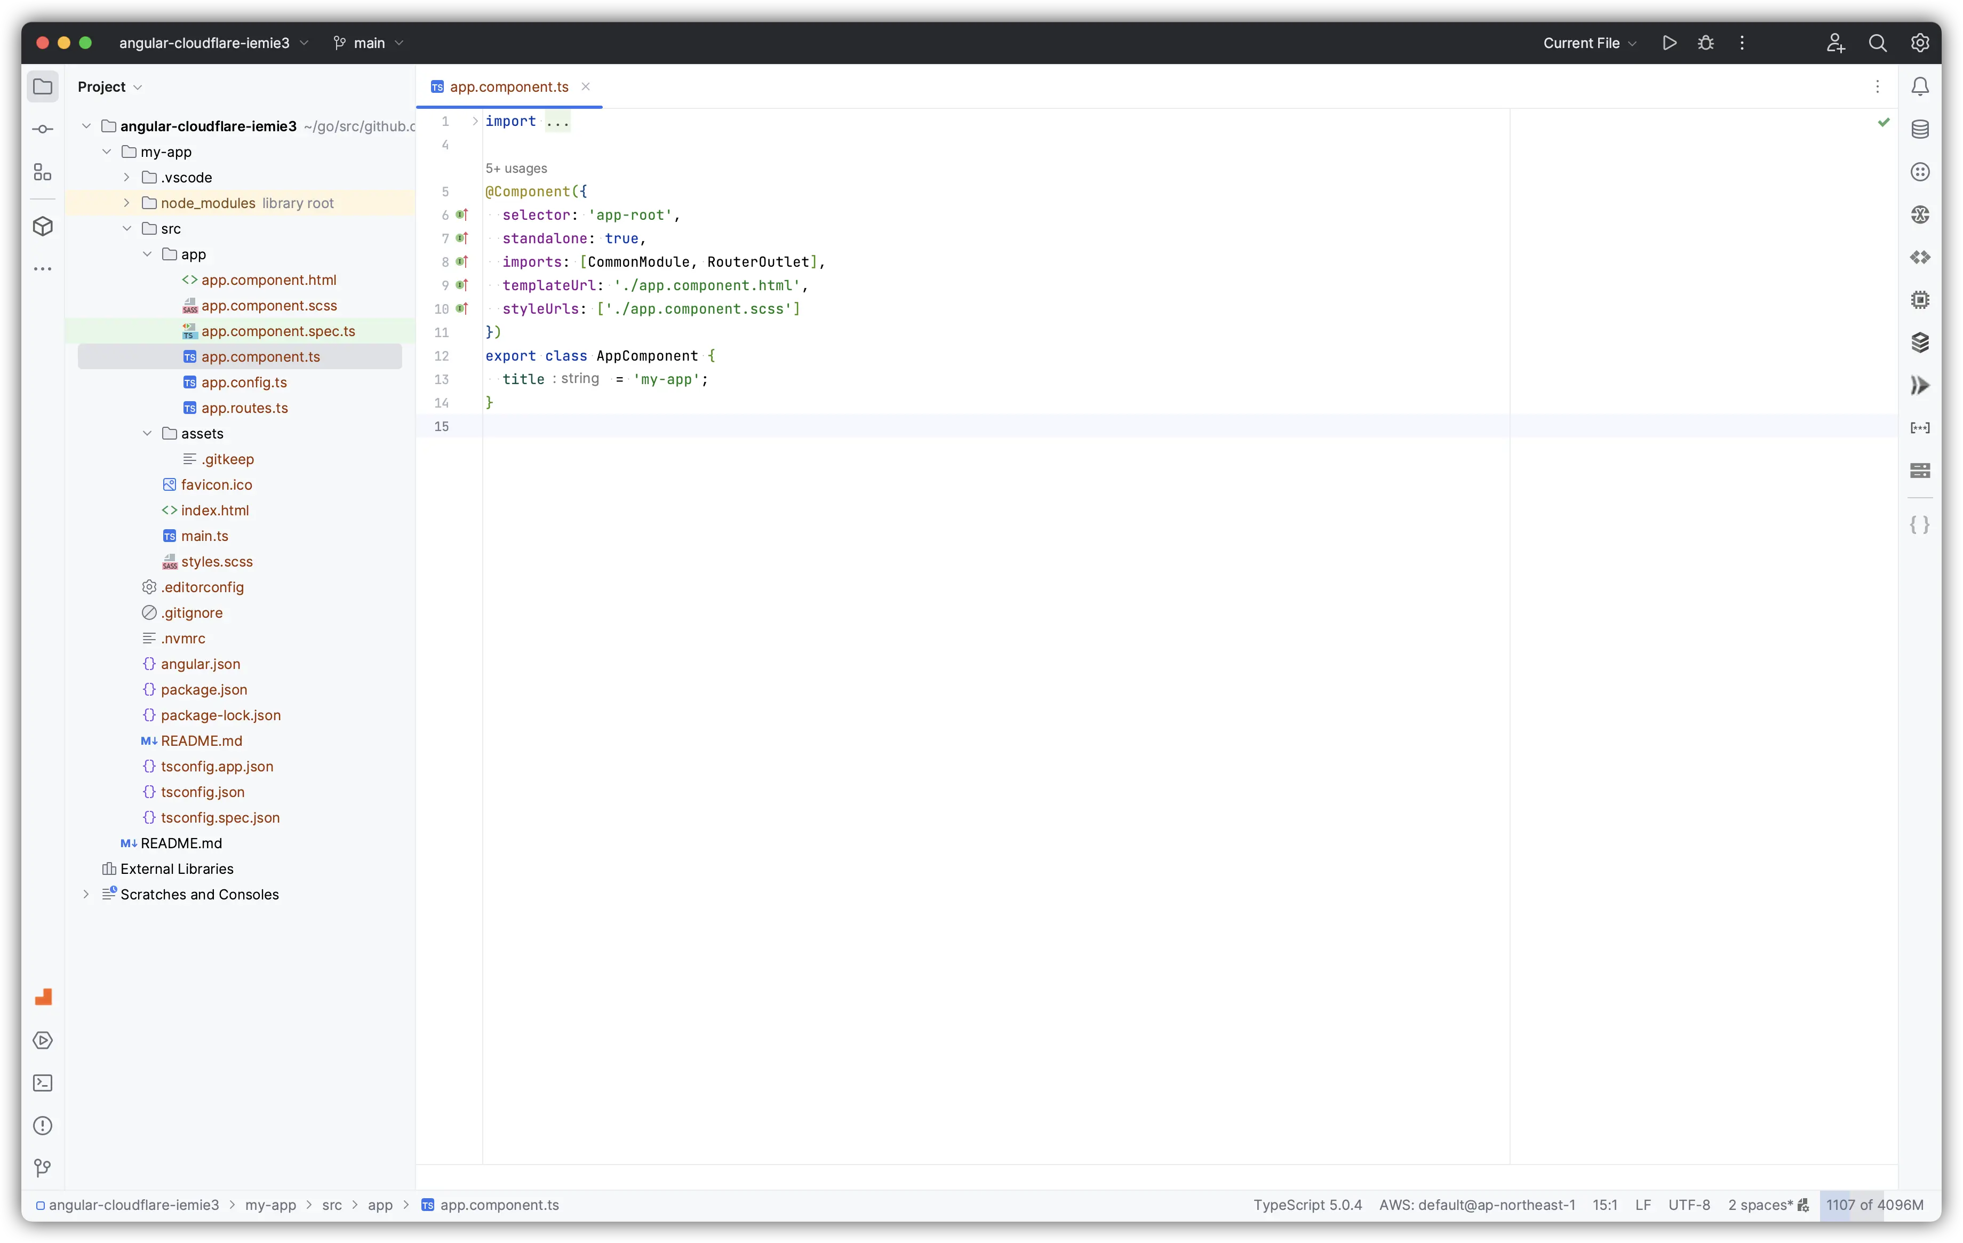
Task: Open the Problems tool window icon
Action: pos(42,1126)
